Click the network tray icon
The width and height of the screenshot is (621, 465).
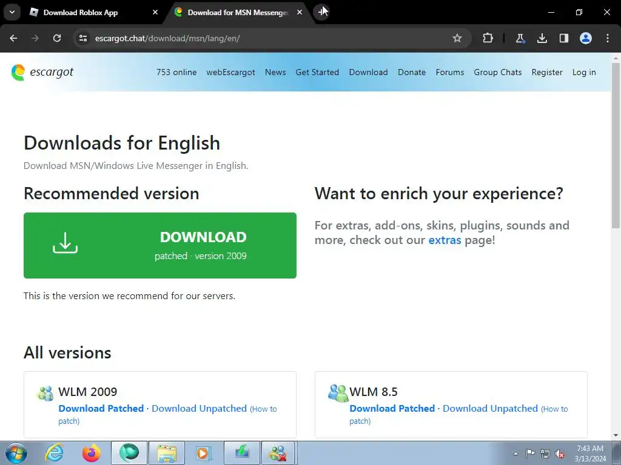point(545,453)
